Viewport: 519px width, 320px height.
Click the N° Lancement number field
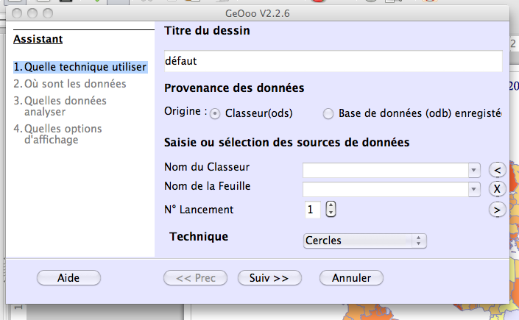[312, 210]
